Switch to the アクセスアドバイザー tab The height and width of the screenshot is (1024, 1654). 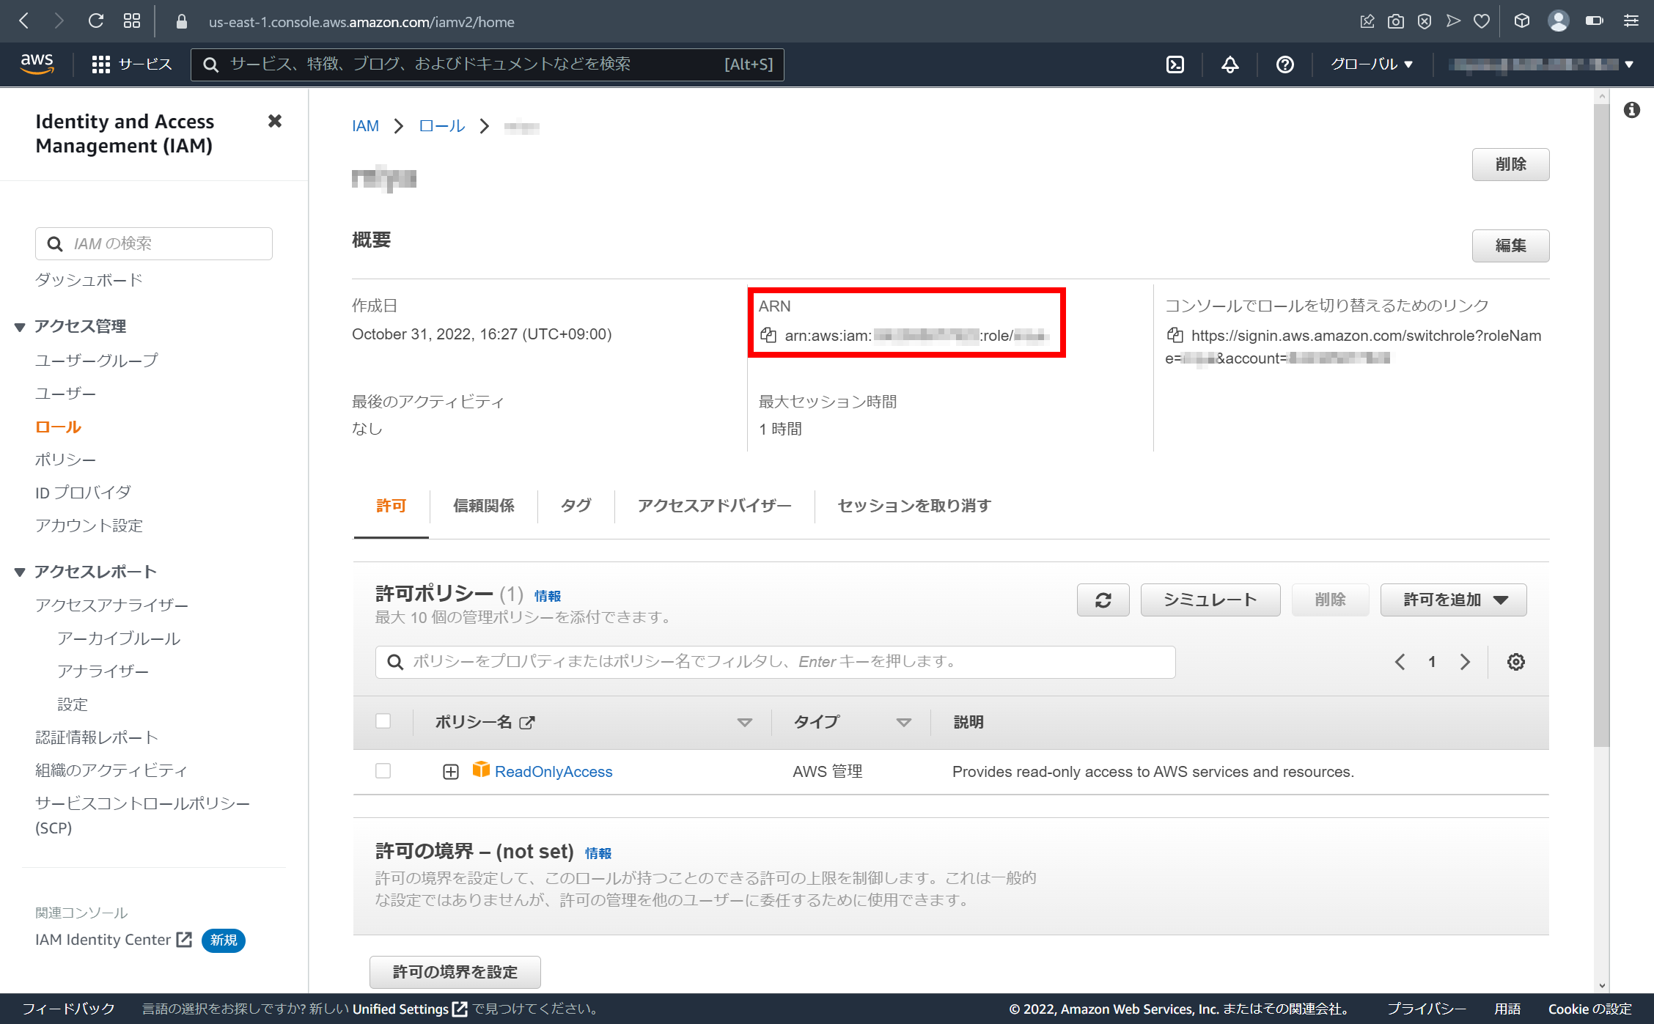714,506
